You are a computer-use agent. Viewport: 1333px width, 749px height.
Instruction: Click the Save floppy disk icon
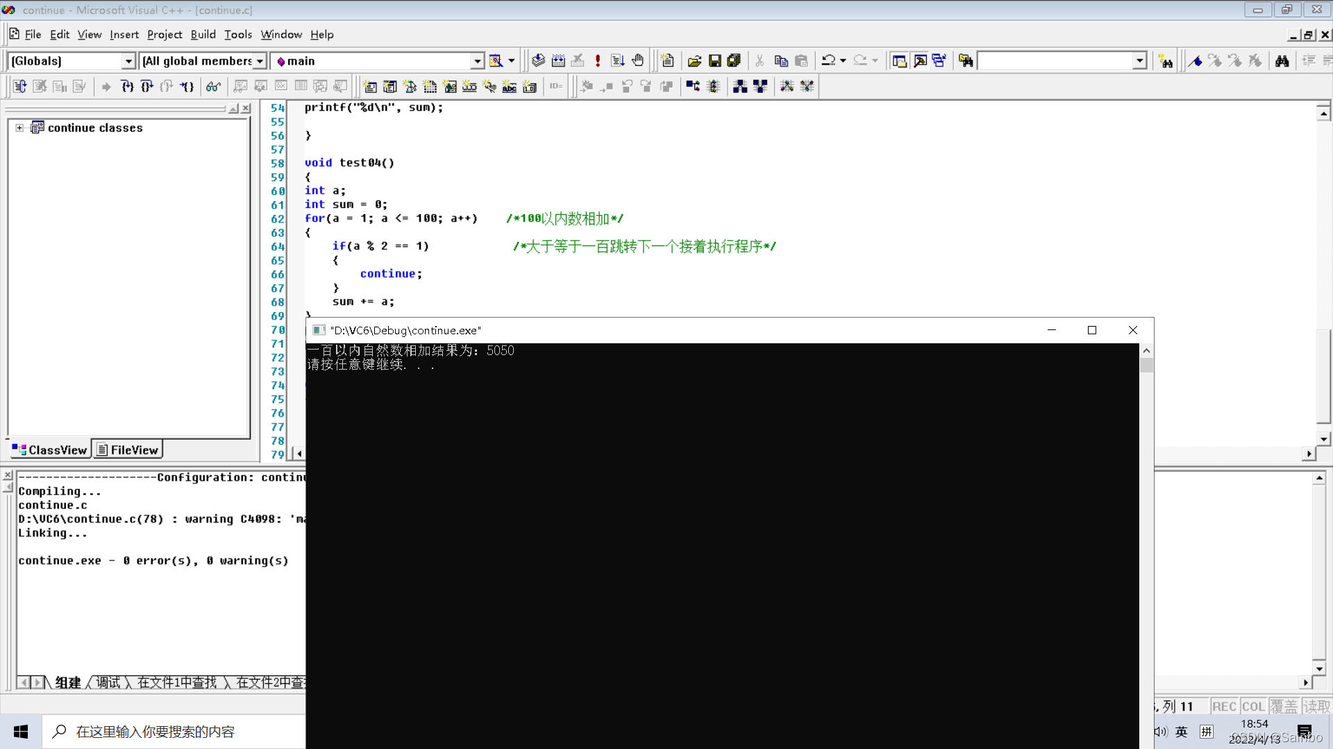[x=714, y=61]
